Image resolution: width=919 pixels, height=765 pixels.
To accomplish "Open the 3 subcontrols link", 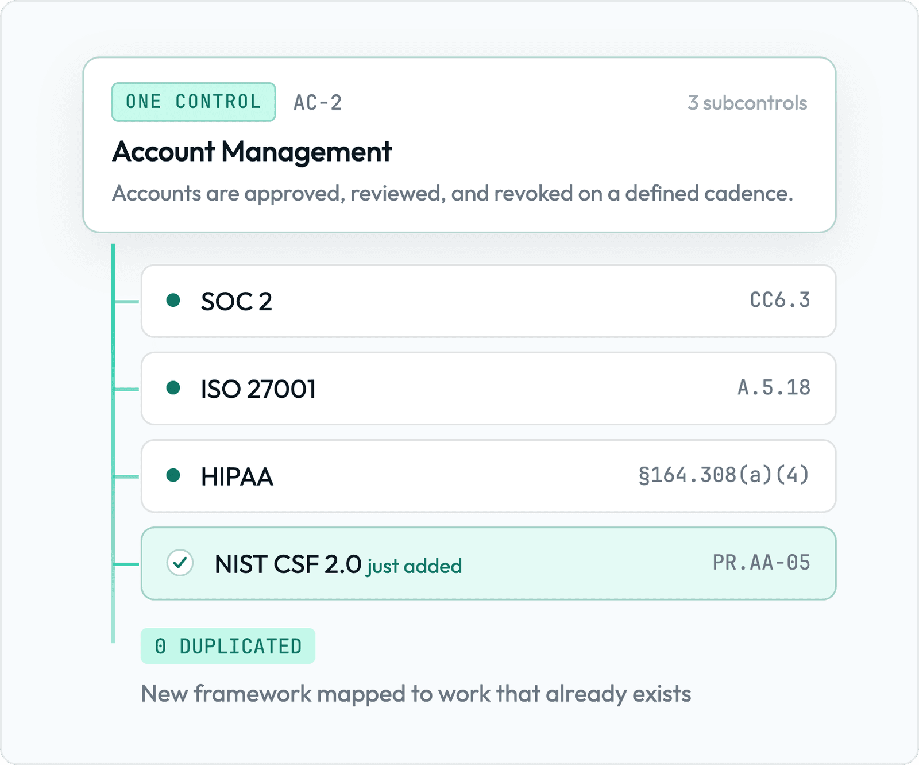I will click(747, 103).
